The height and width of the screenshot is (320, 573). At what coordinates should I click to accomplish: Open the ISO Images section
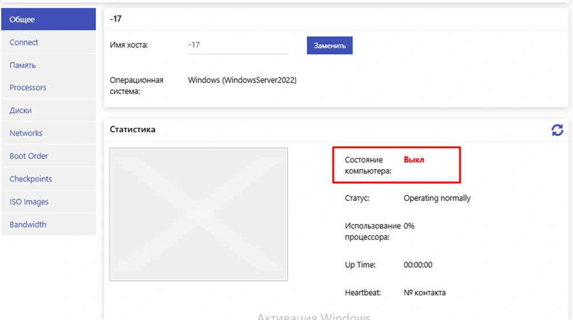pos(49,202)
